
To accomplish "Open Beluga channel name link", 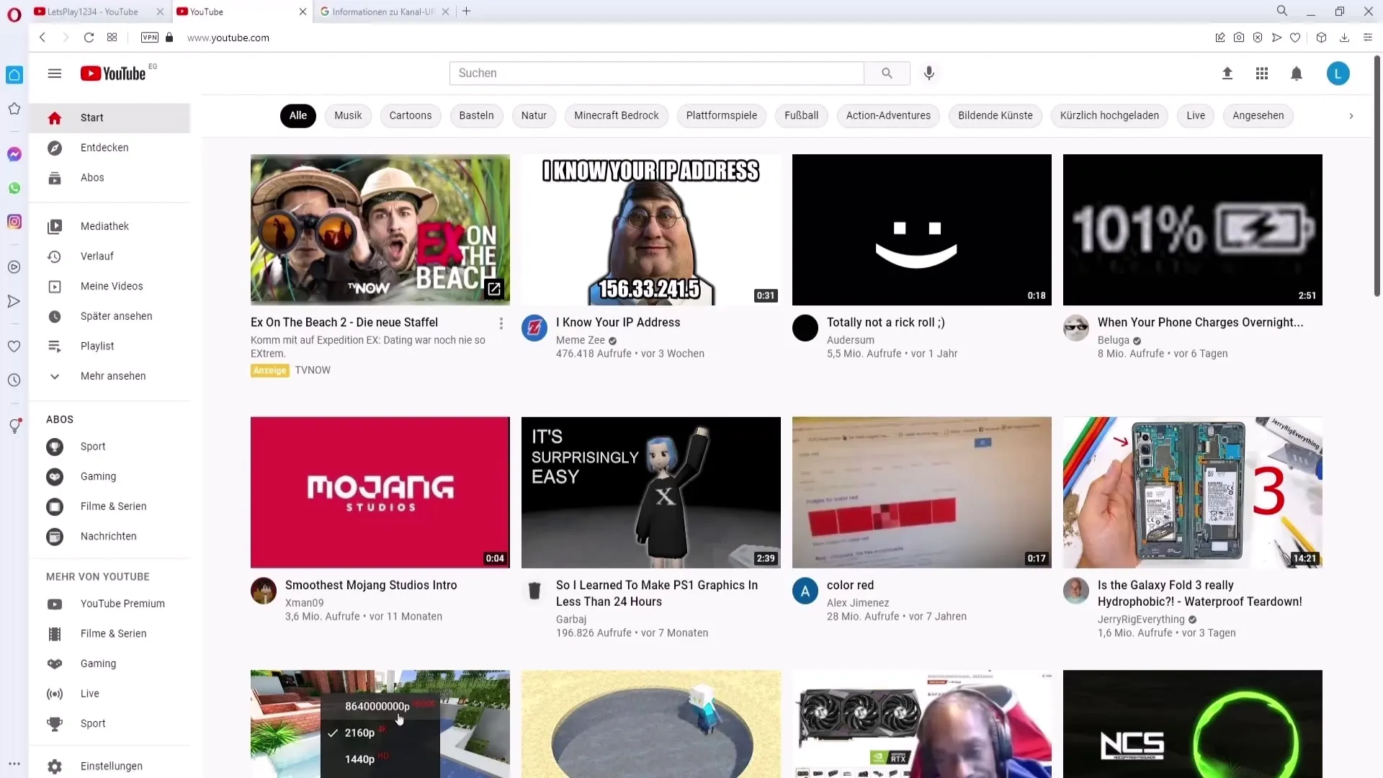I will click(1114, 340).
